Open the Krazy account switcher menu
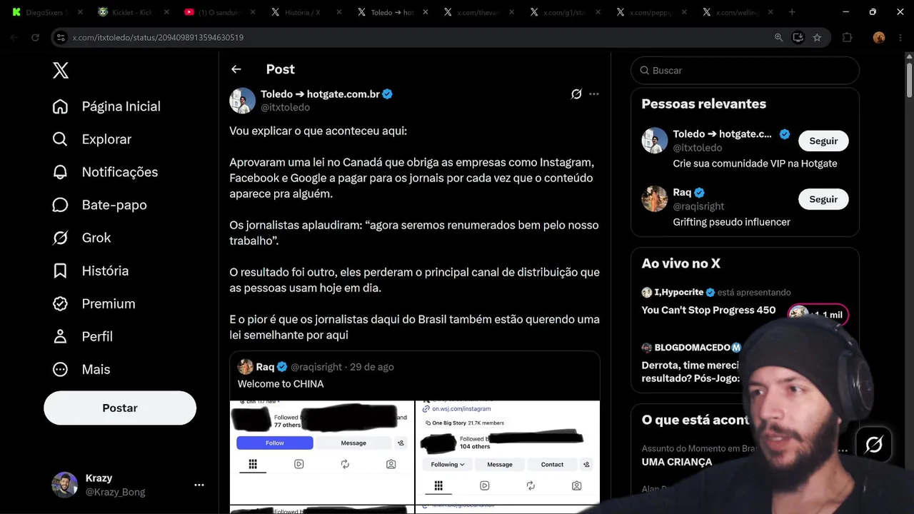 click(199, 485)
